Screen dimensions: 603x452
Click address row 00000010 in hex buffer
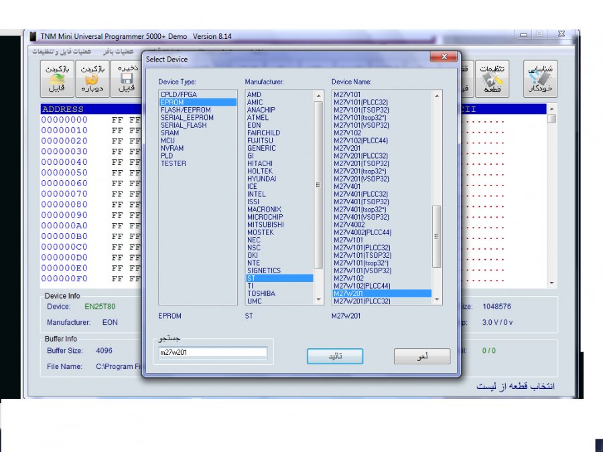pyautogui.click(x=64, y=131)
